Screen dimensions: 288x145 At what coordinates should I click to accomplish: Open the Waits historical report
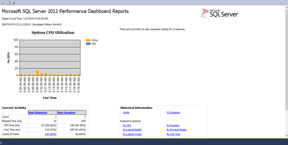coord(126,113)
